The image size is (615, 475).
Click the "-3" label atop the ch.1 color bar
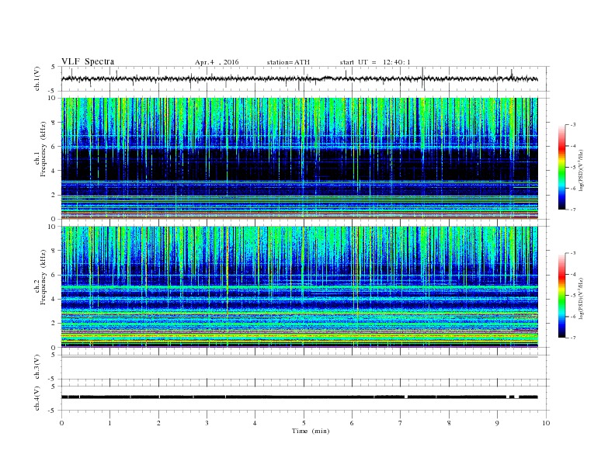(573, 125)
